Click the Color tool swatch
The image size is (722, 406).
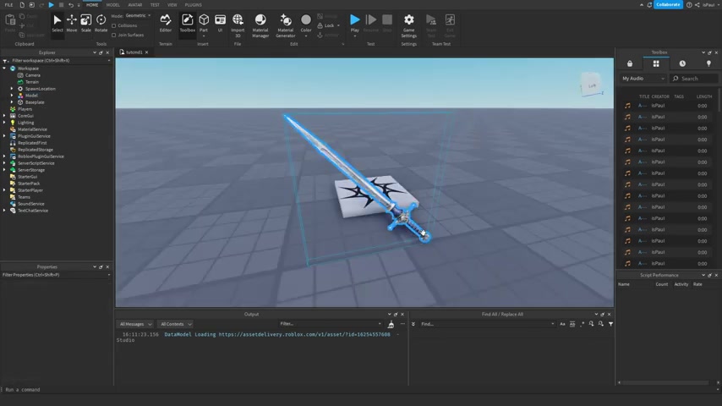[x=306, y=19]
